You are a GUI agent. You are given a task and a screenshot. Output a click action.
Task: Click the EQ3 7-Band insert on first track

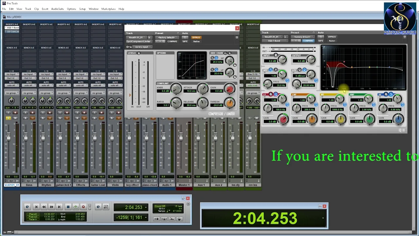(12, 28)
